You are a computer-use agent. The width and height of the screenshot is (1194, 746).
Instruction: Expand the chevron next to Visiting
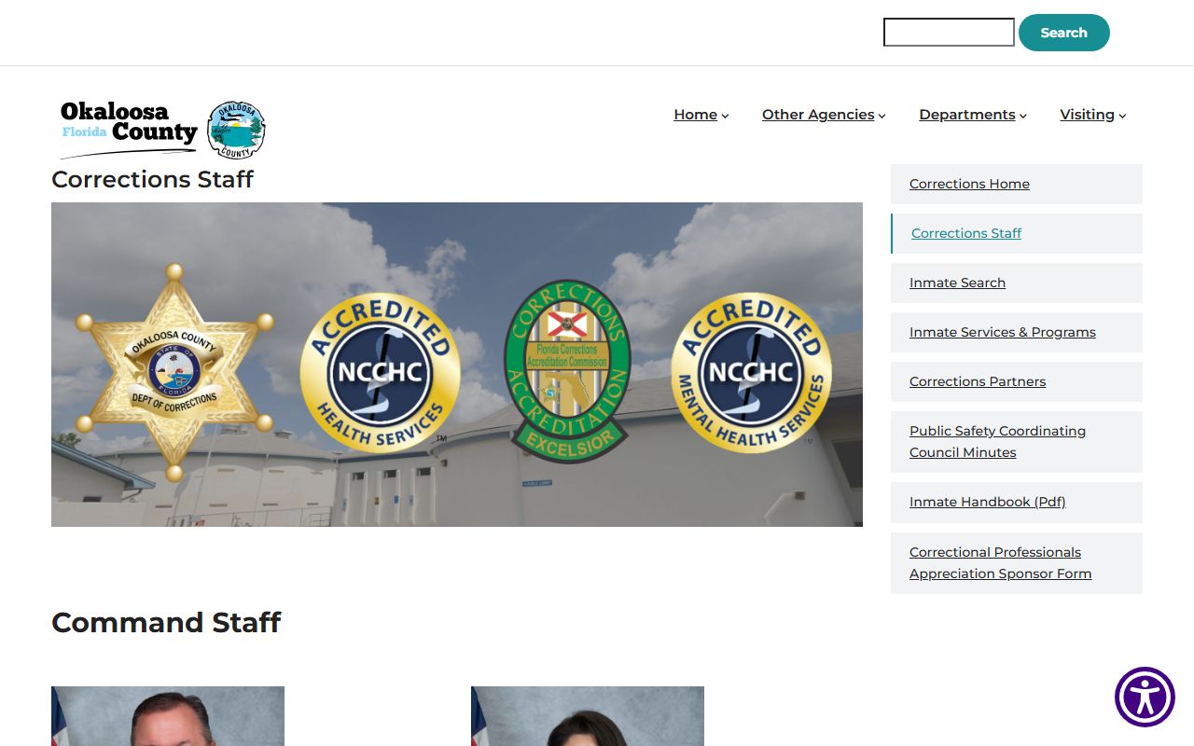[x=1122, y=116]
